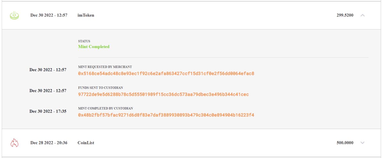Open the funds sent to custodian hash
Image resolution: width=382 pixels, height=158 pixels.
point(163,94)
